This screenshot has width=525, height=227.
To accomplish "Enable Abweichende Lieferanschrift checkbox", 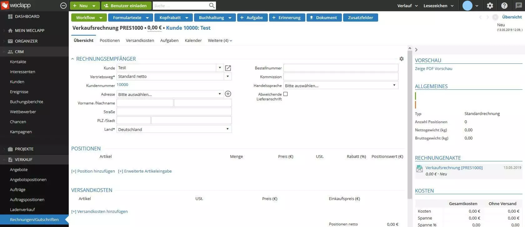I will 285,94.
